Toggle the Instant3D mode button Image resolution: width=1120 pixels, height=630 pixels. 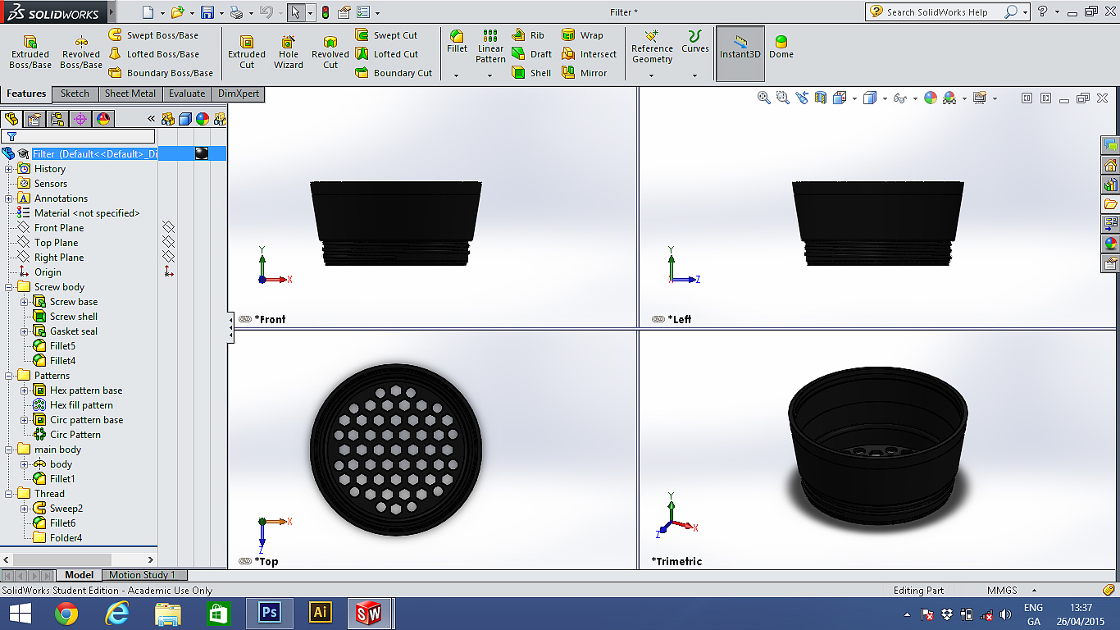[740, 47]
